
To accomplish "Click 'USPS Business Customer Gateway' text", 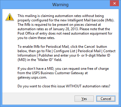I will coord(58,73).
